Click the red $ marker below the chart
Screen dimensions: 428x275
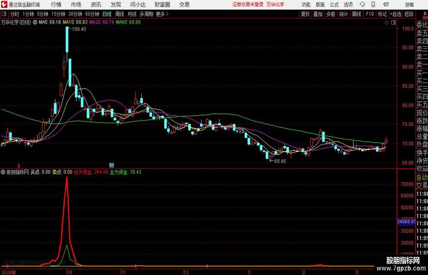19,166
